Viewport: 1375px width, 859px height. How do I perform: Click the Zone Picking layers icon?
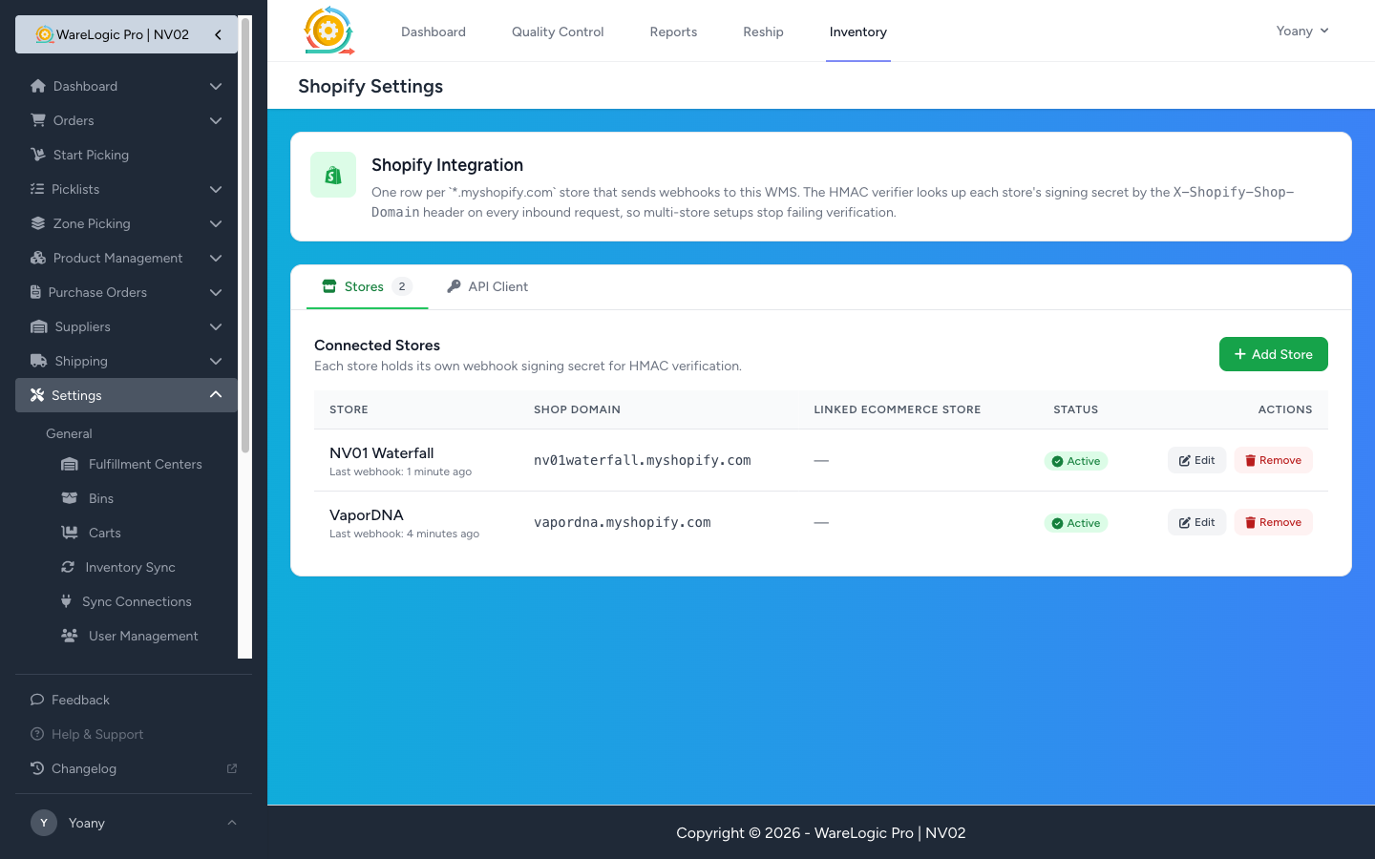pos(38,223)
